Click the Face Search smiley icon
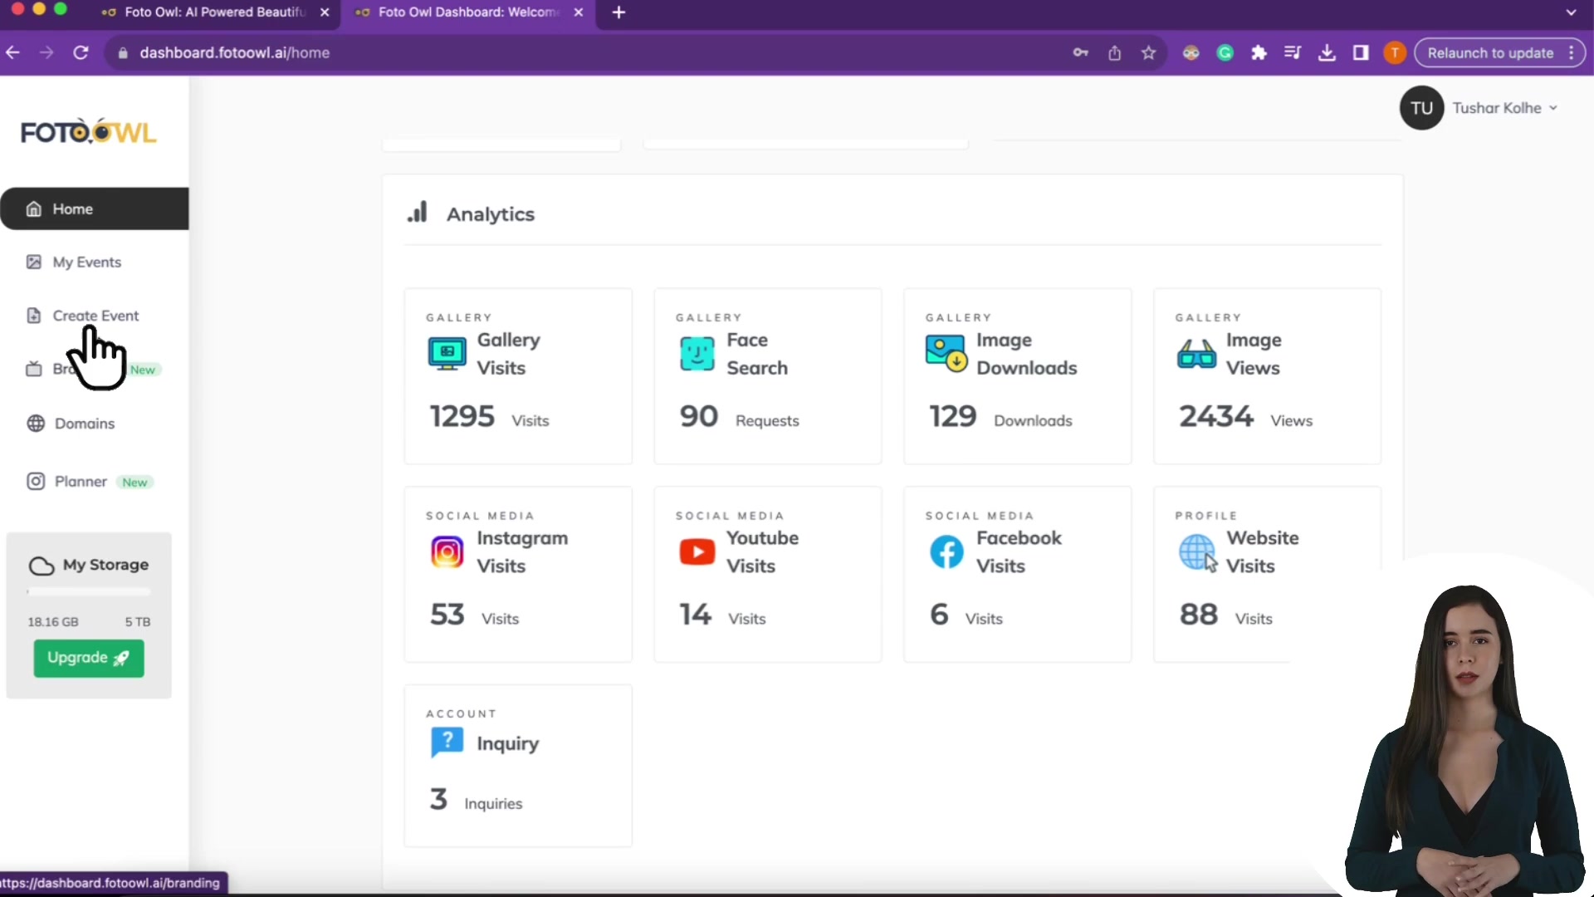This screenshot has height=897, width=1594. point(697,354)
